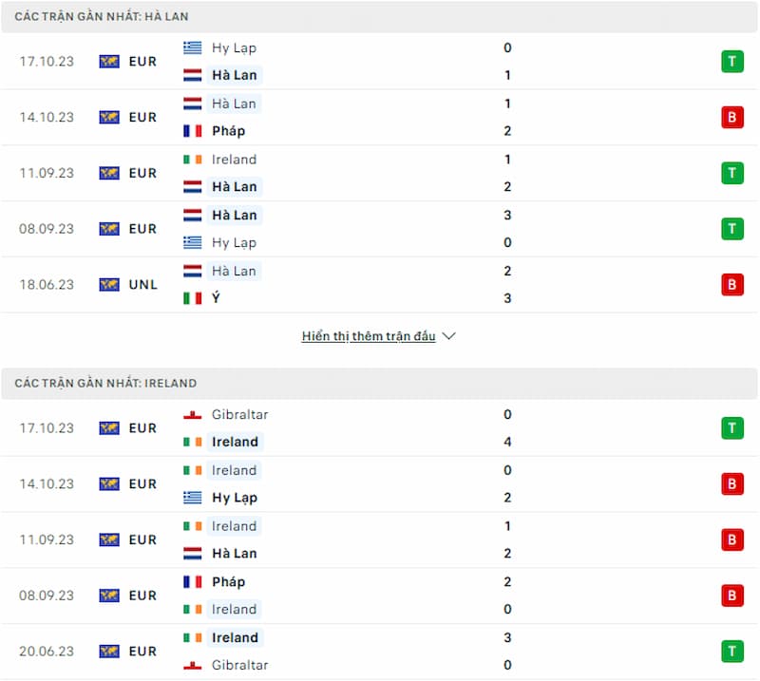Viewport: 760px width, 681px height.
Task: Click the Italy flag next to Ý
Action: [x=193, y=298]
